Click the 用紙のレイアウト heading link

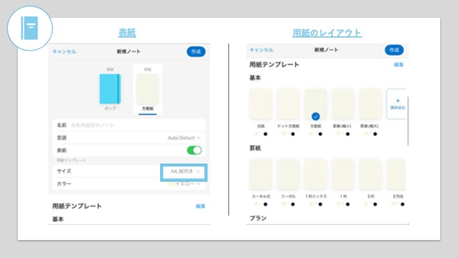click(327, 33)
